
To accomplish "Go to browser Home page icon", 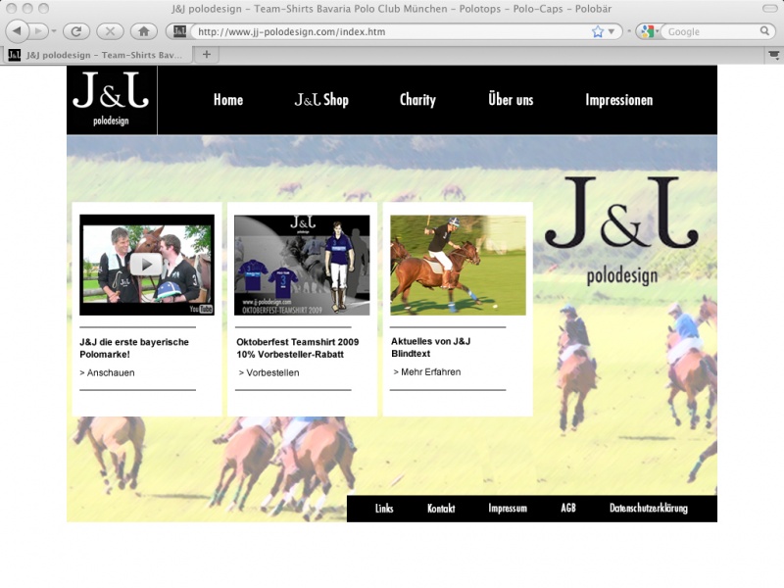I will tap(143, 31).
